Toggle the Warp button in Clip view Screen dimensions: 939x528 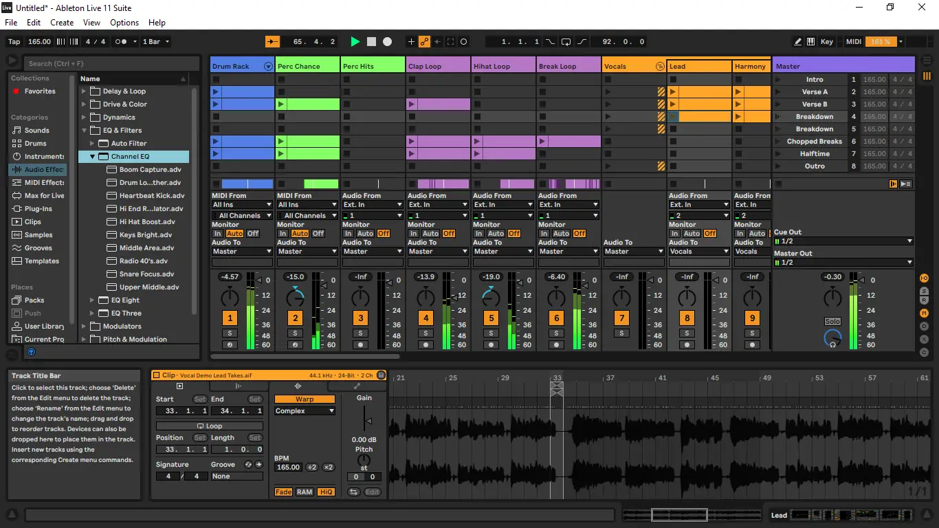pyautogui.click(x=305, y=399)
